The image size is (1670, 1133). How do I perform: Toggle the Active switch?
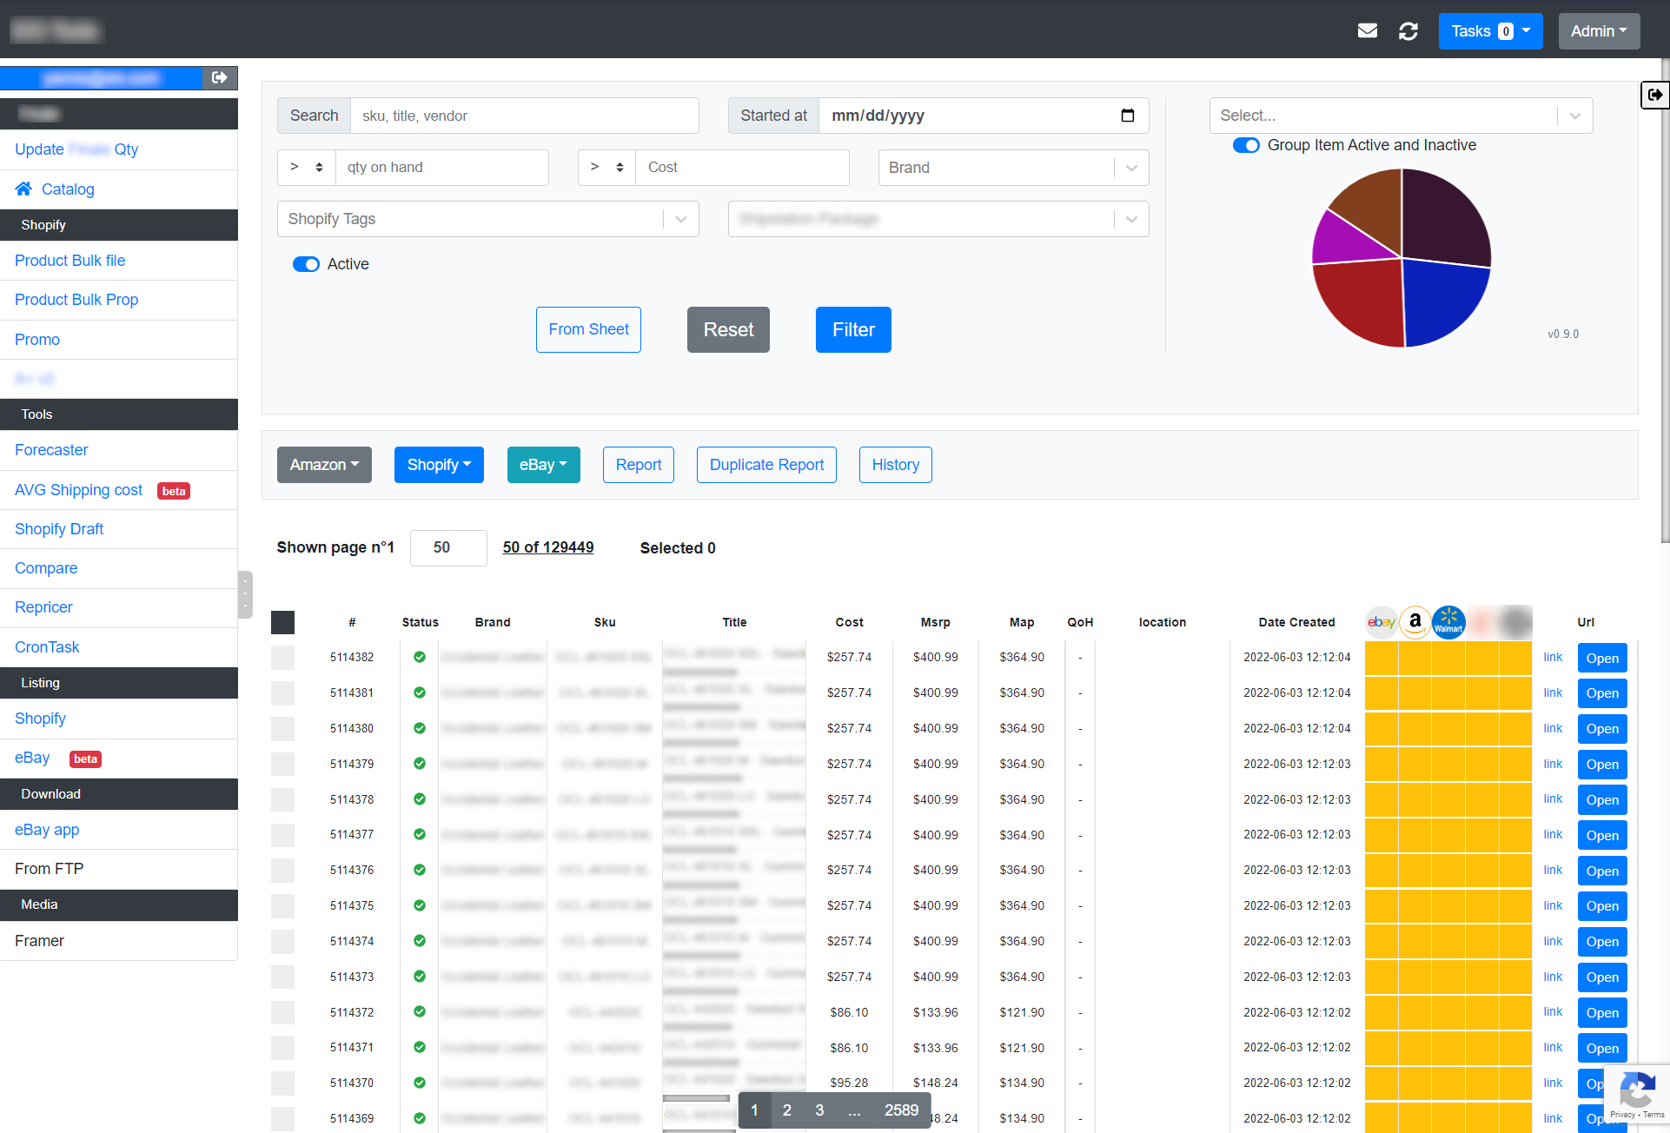(306, 264)
